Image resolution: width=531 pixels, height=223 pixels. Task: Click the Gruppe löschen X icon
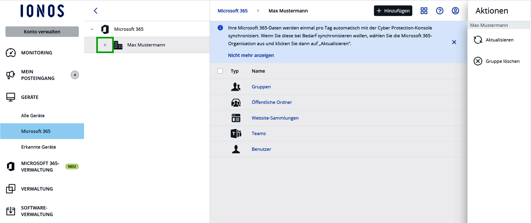click(x=478, y=61)
